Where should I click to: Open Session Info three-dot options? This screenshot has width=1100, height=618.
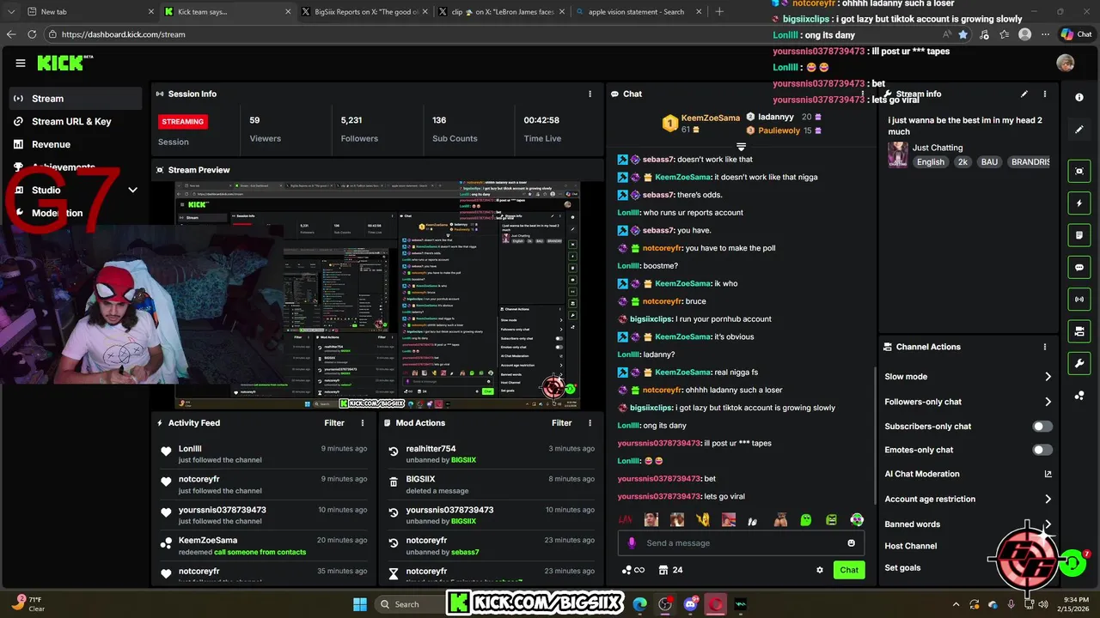tap(590, 94)
